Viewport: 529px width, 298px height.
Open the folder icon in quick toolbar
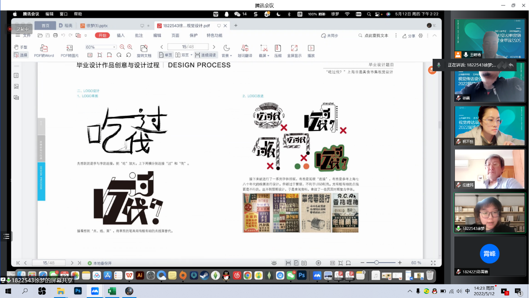(40, 35)
